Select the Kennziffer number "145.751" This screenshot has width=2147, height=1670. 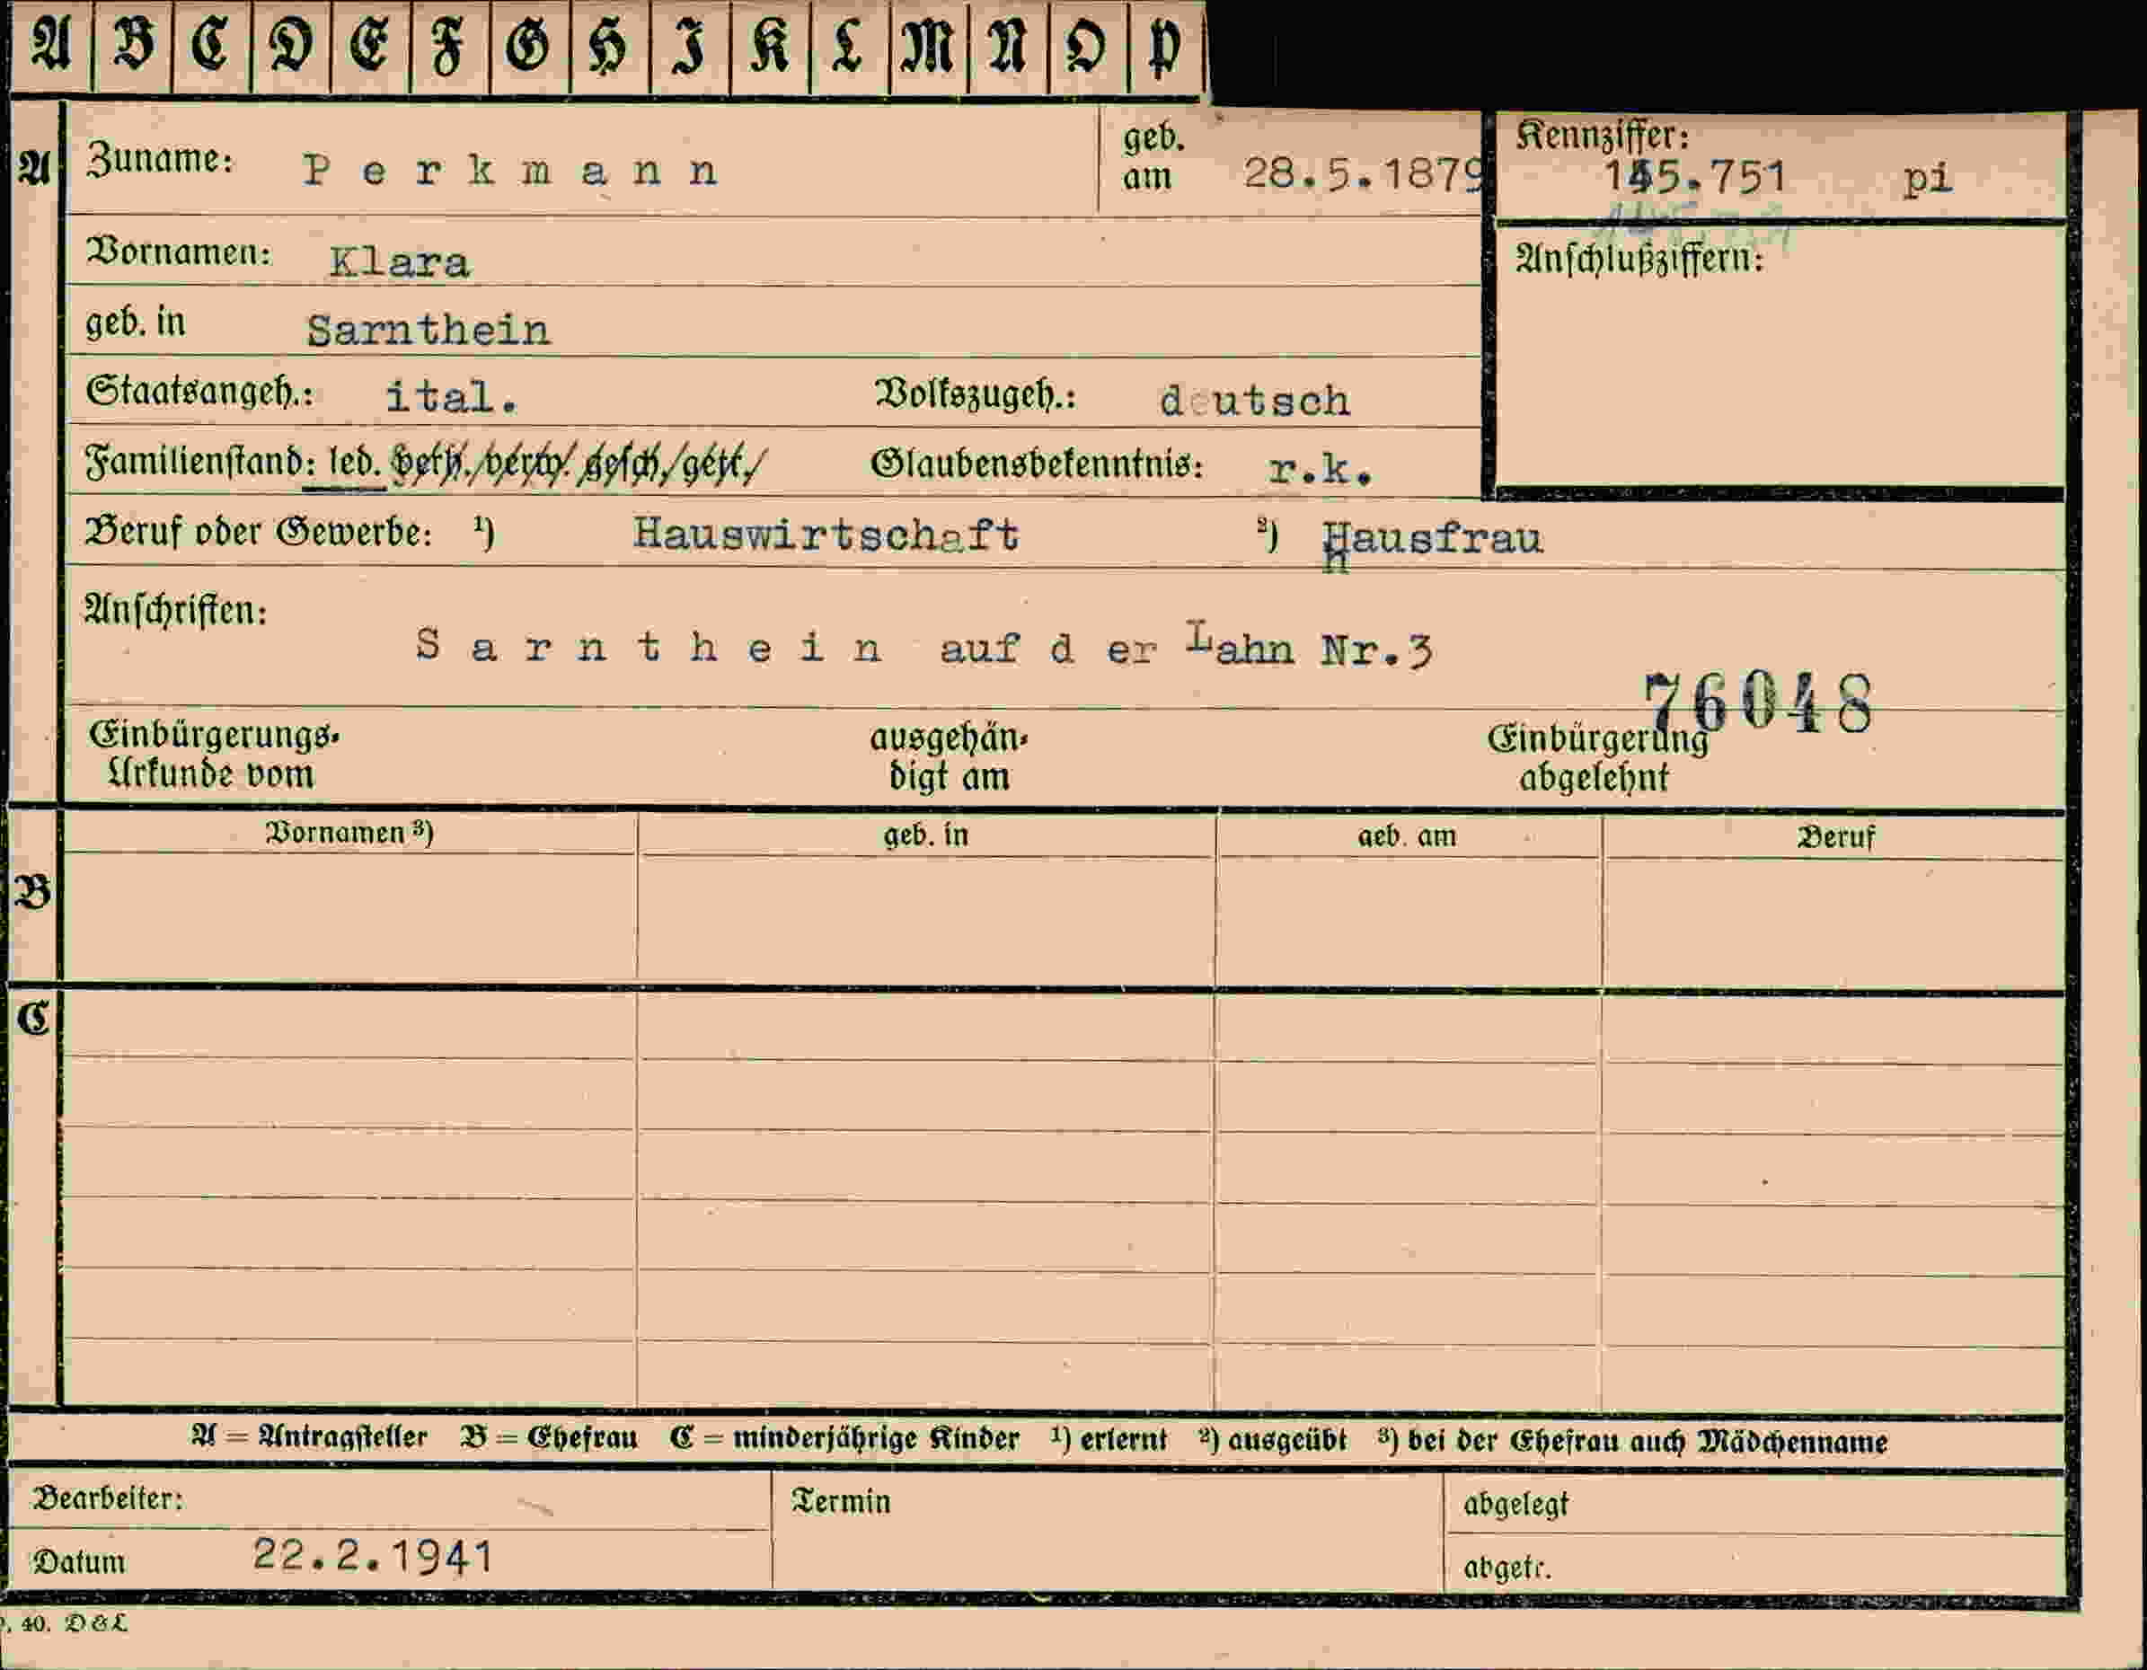(1695, 178)
